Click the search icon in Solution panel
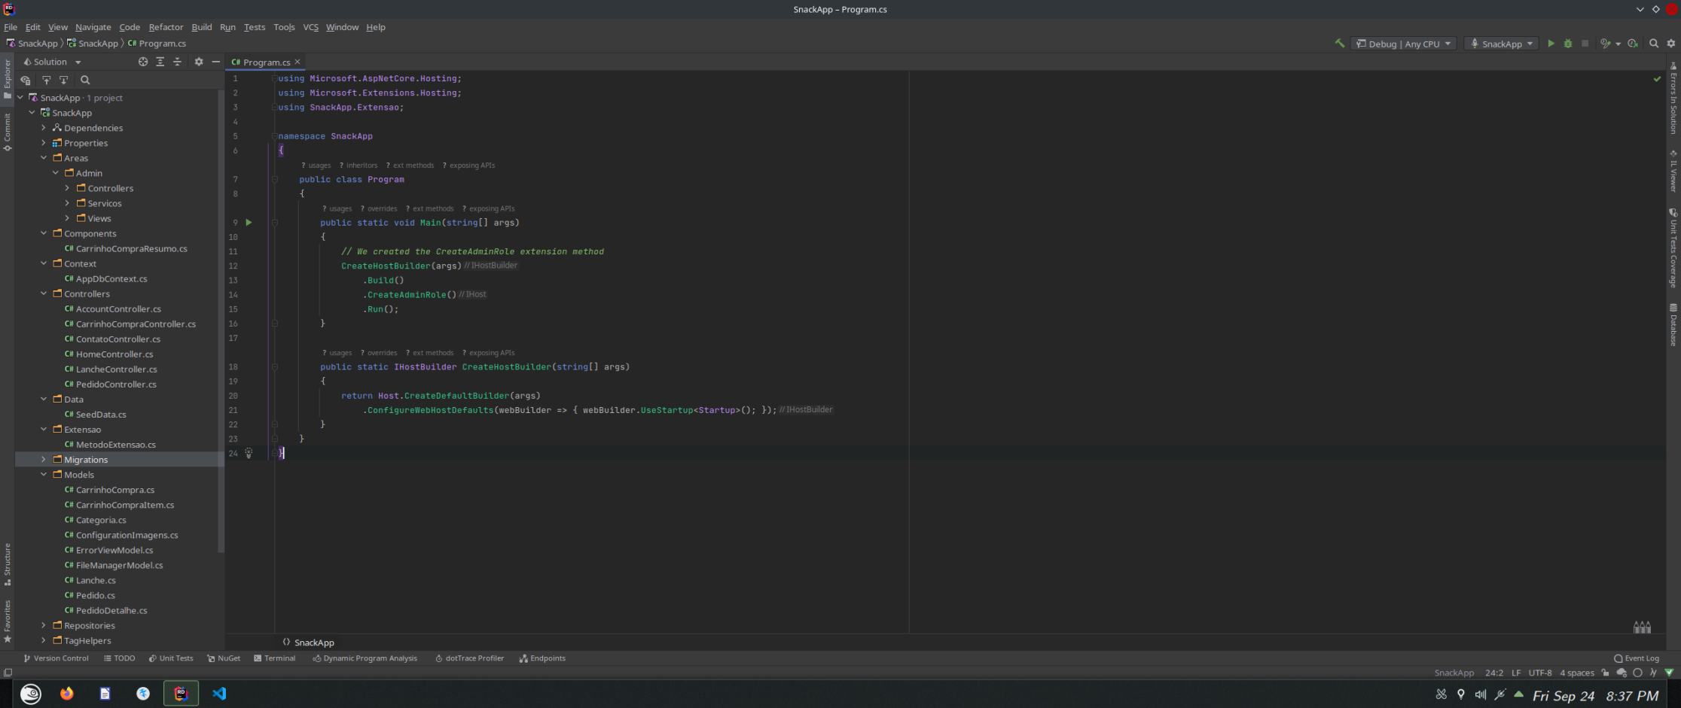The width and height of the screenshot is (1681, 708). 85,80
